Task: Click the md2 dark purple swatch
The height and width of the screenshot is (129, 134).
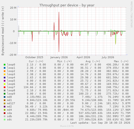Action: (x=5, y=107)
